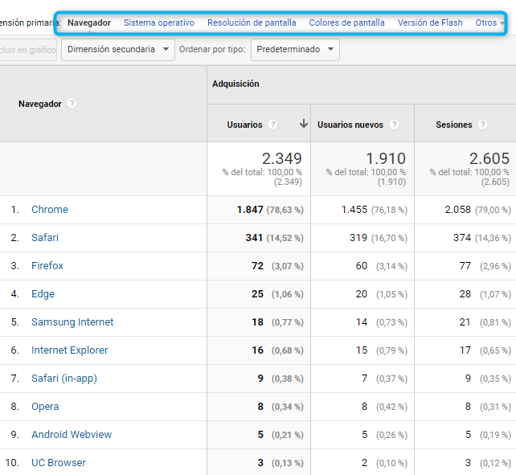
Task: Open the Firefox browser row link
Action: (47, 266)
